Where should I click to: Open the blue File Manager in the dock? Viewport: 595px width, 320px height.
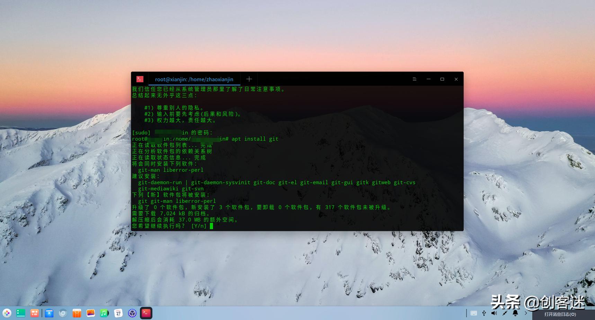(49, 313)
